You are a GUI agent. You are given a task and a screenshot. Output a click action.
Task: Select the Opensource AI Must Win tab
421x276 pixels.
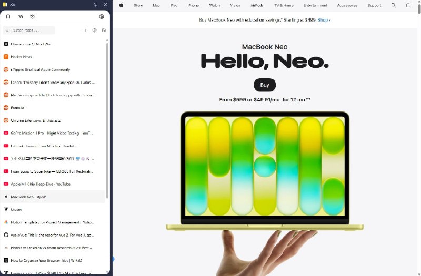53,44
